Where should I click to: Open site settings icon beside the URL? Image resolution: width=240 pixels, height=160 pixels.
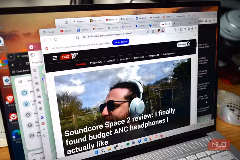click(x=84, y=37)
